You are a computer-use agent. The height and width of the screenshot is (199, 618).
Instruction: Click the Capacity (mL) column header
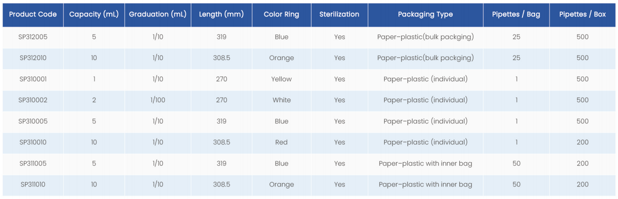pos(94,14)
